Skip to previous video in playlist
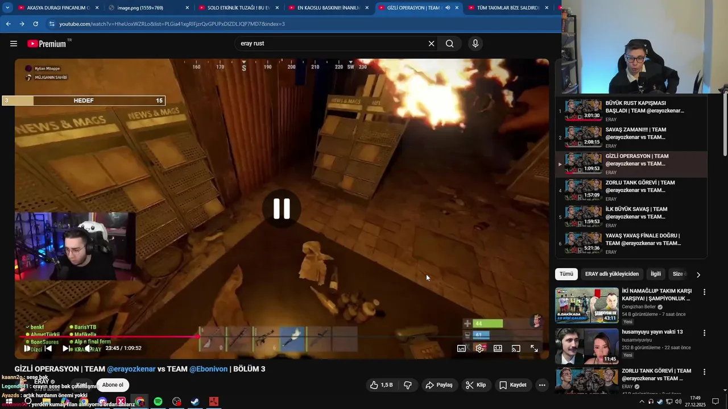Viewport: 728px width, 409px height. pos(48,348)
